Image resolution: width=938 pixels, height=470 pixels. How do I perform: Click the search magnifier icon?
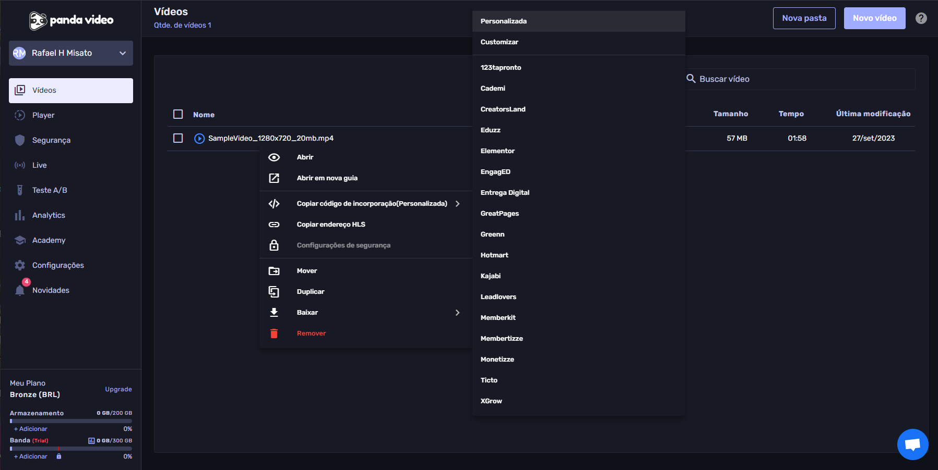pyautogui.click(x=691, y=79)
